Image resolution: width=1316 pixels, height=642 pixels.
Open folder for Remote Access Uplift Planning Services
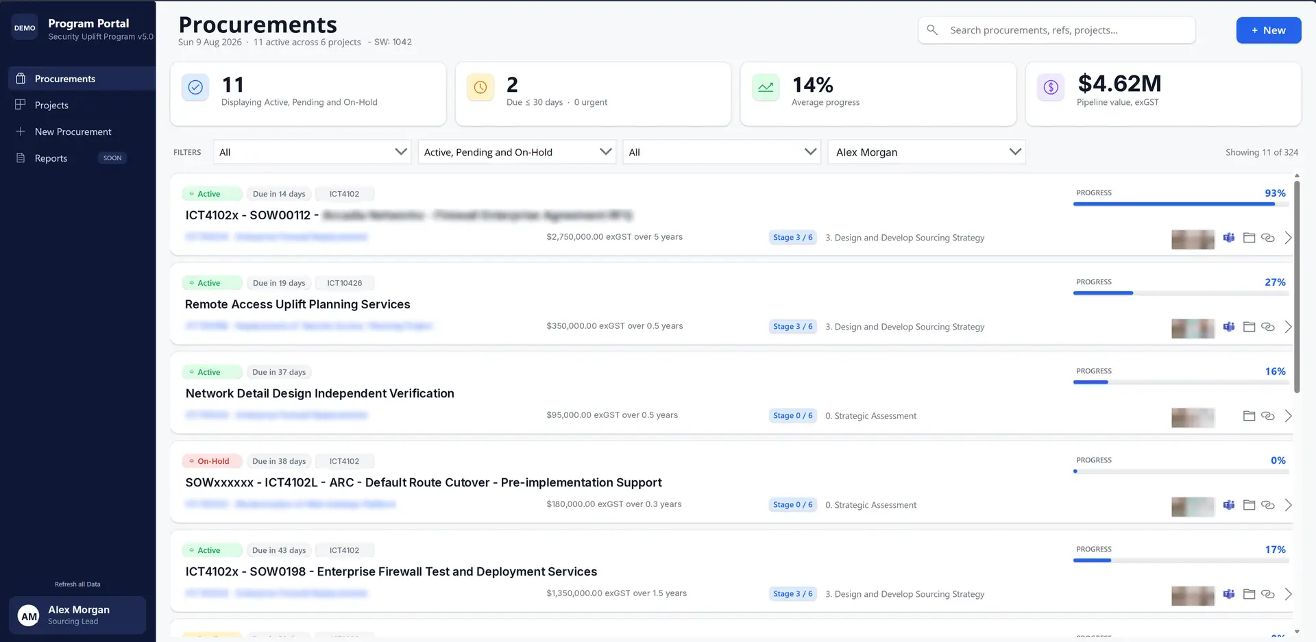pyautogui.click(x=1249, y=327)
